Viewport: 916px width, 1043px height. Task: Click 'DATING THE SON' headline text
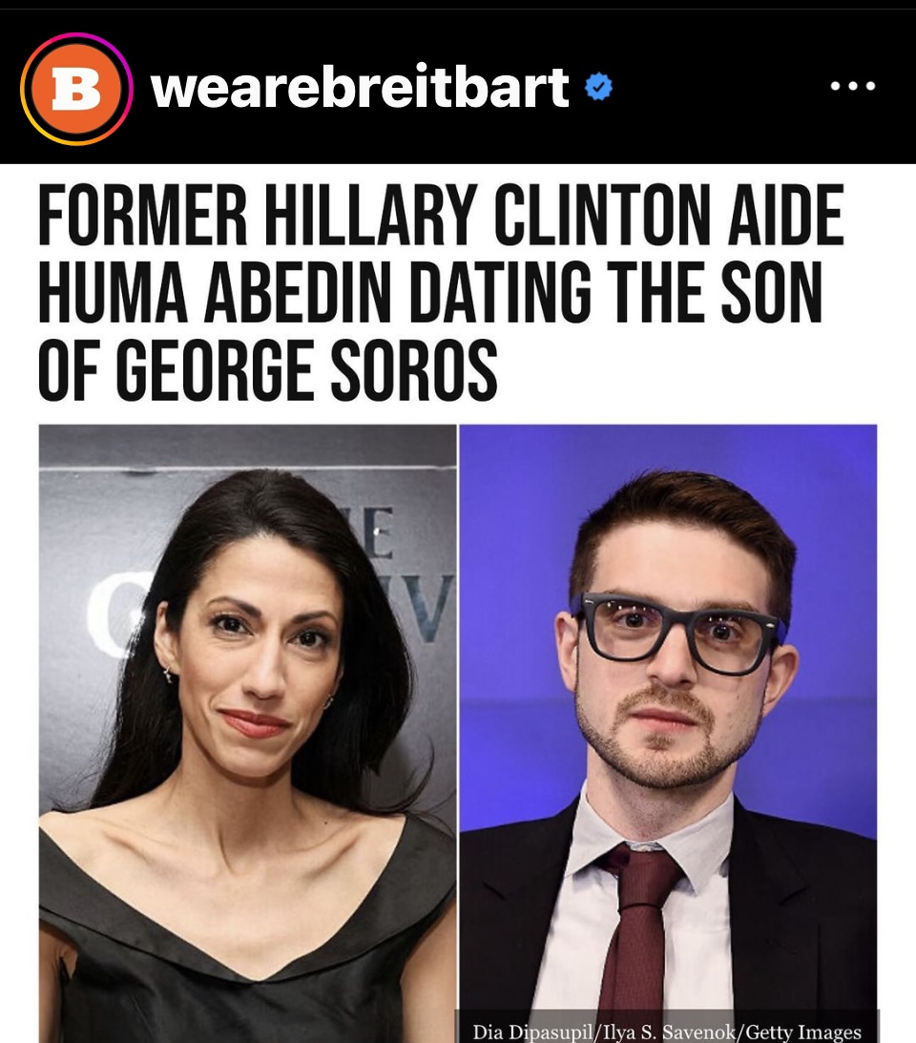pyautogui.click(x=615, y=292)
